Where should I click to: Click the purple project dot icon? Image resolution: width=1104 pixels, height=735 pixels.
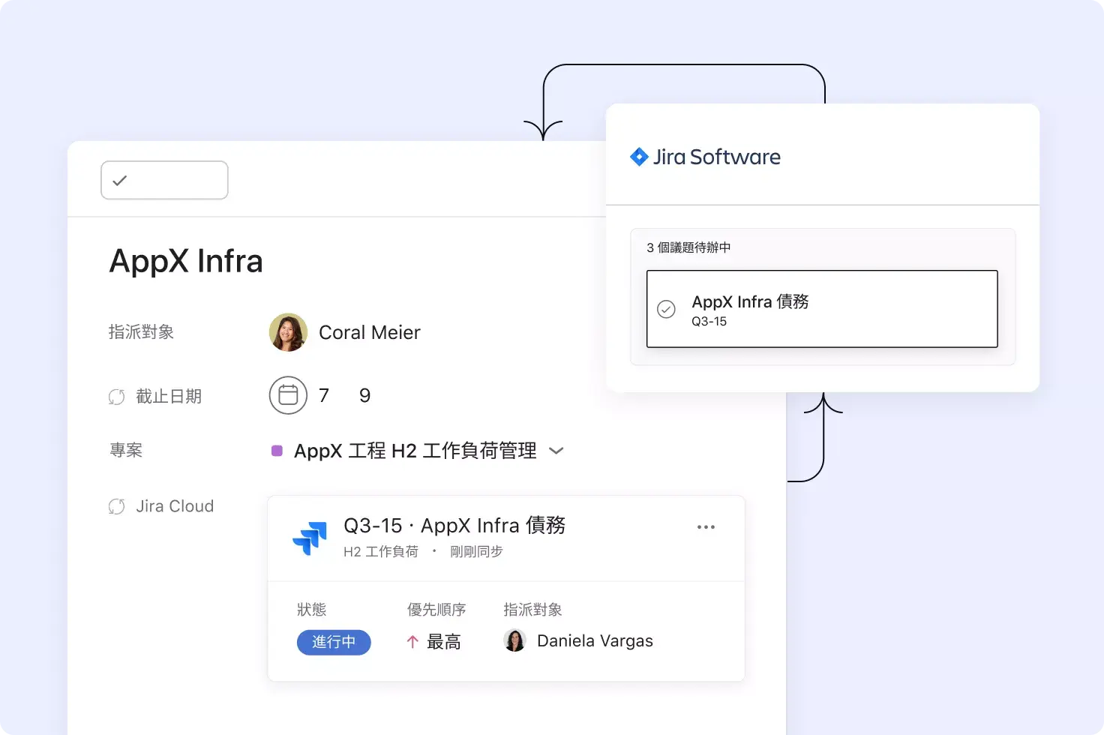click(x=277, y=450)
